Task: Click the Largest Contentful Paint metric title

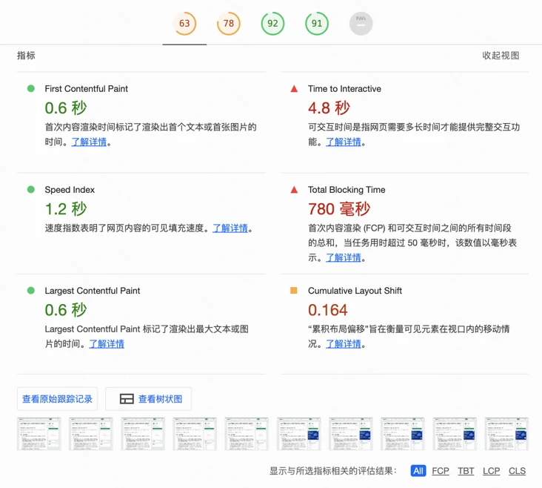Action: coord(93,291)
